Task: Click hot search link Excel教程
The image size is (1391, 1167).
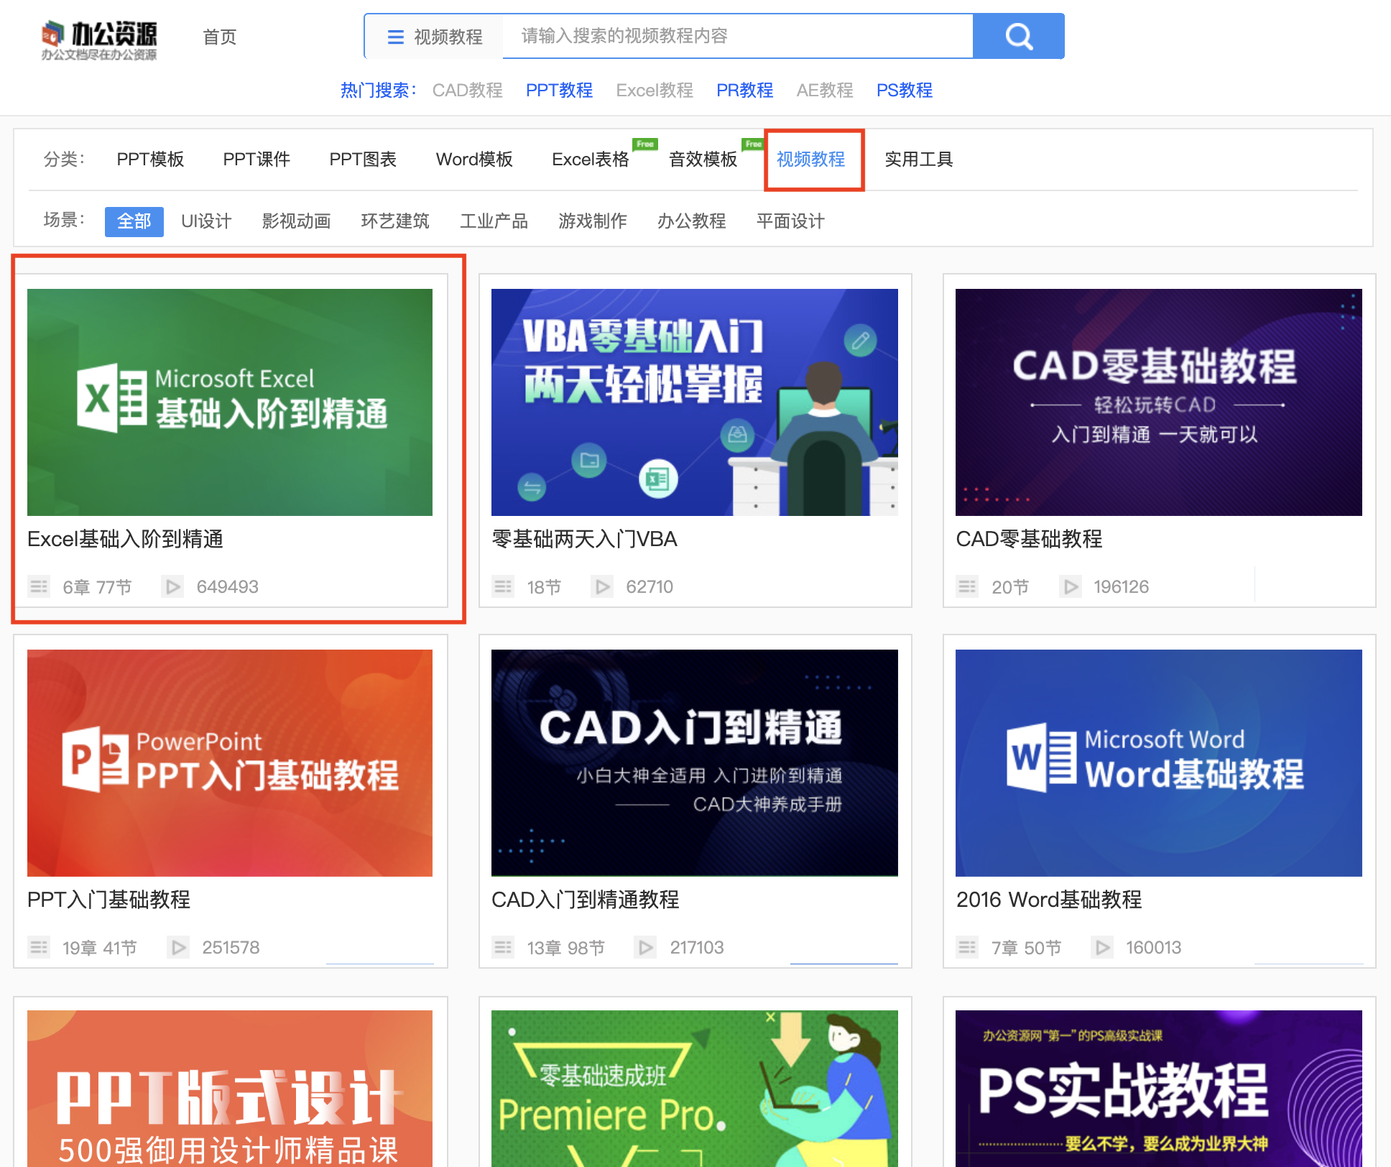Action: [x=655, y=91]
